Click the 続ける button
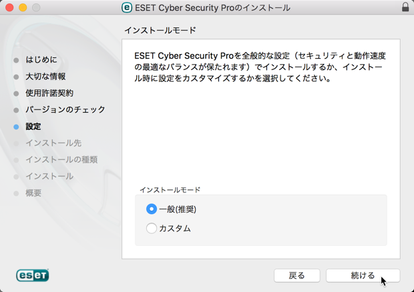This screenshot has height=292, width=414. pyautogui.click(x=363, y=275)
